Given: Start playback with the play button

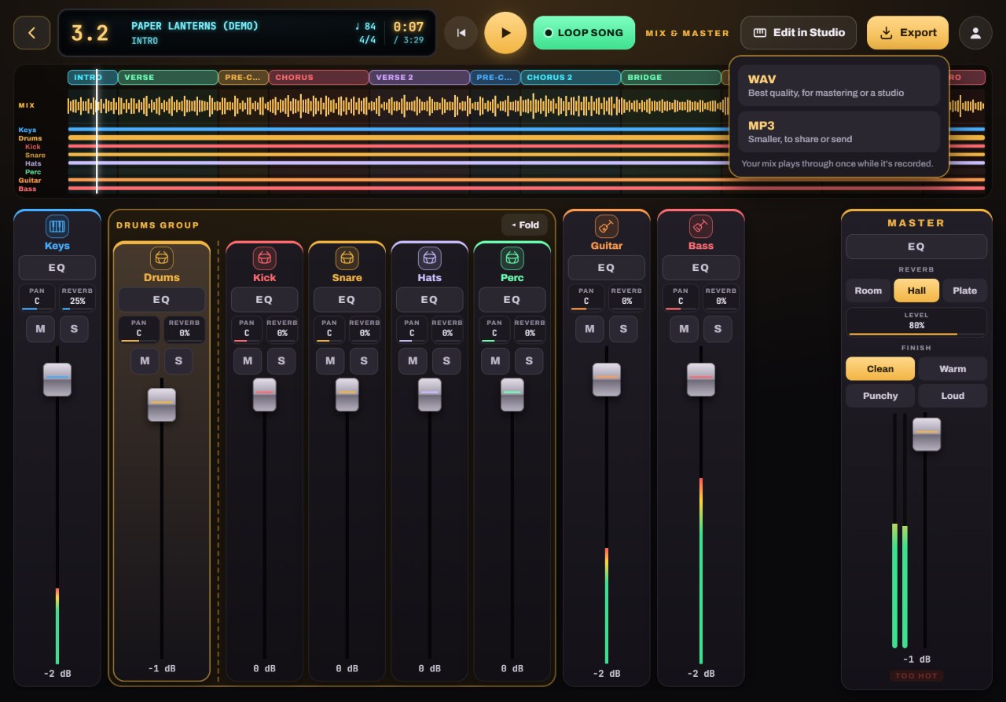Looking at the screenshot, I should pos(505,33).
